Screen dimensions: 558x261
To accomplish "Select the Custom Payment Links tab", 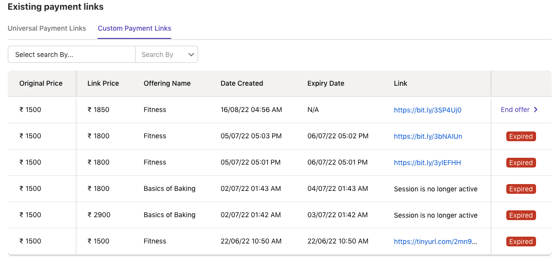I will point(134,28).
